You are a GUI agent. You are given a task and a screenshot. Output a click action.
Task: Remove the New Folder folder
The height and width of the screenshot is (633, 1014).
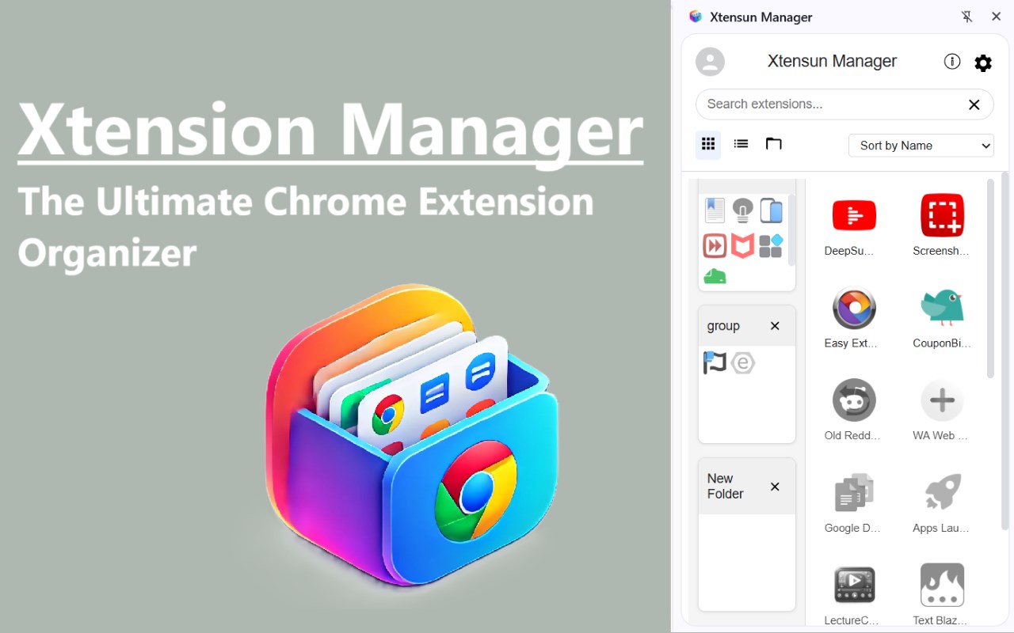[775, 487]
